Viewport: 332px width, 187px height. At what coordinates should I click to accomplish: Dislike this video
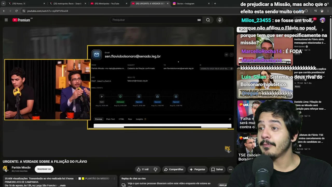click(156, 169)
